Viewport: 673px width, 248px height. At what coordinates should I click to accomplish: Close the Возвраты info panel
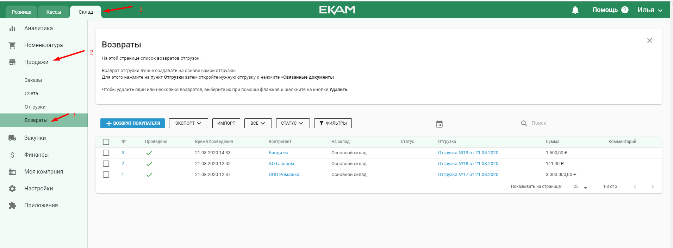click(650, 40)
